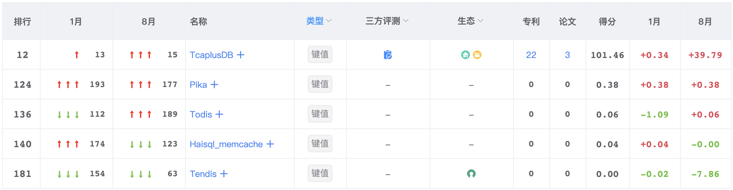Click the plus icon after Haisql_memcache
The width and height of the screenshot is (733, 190).
pos(270,144)
